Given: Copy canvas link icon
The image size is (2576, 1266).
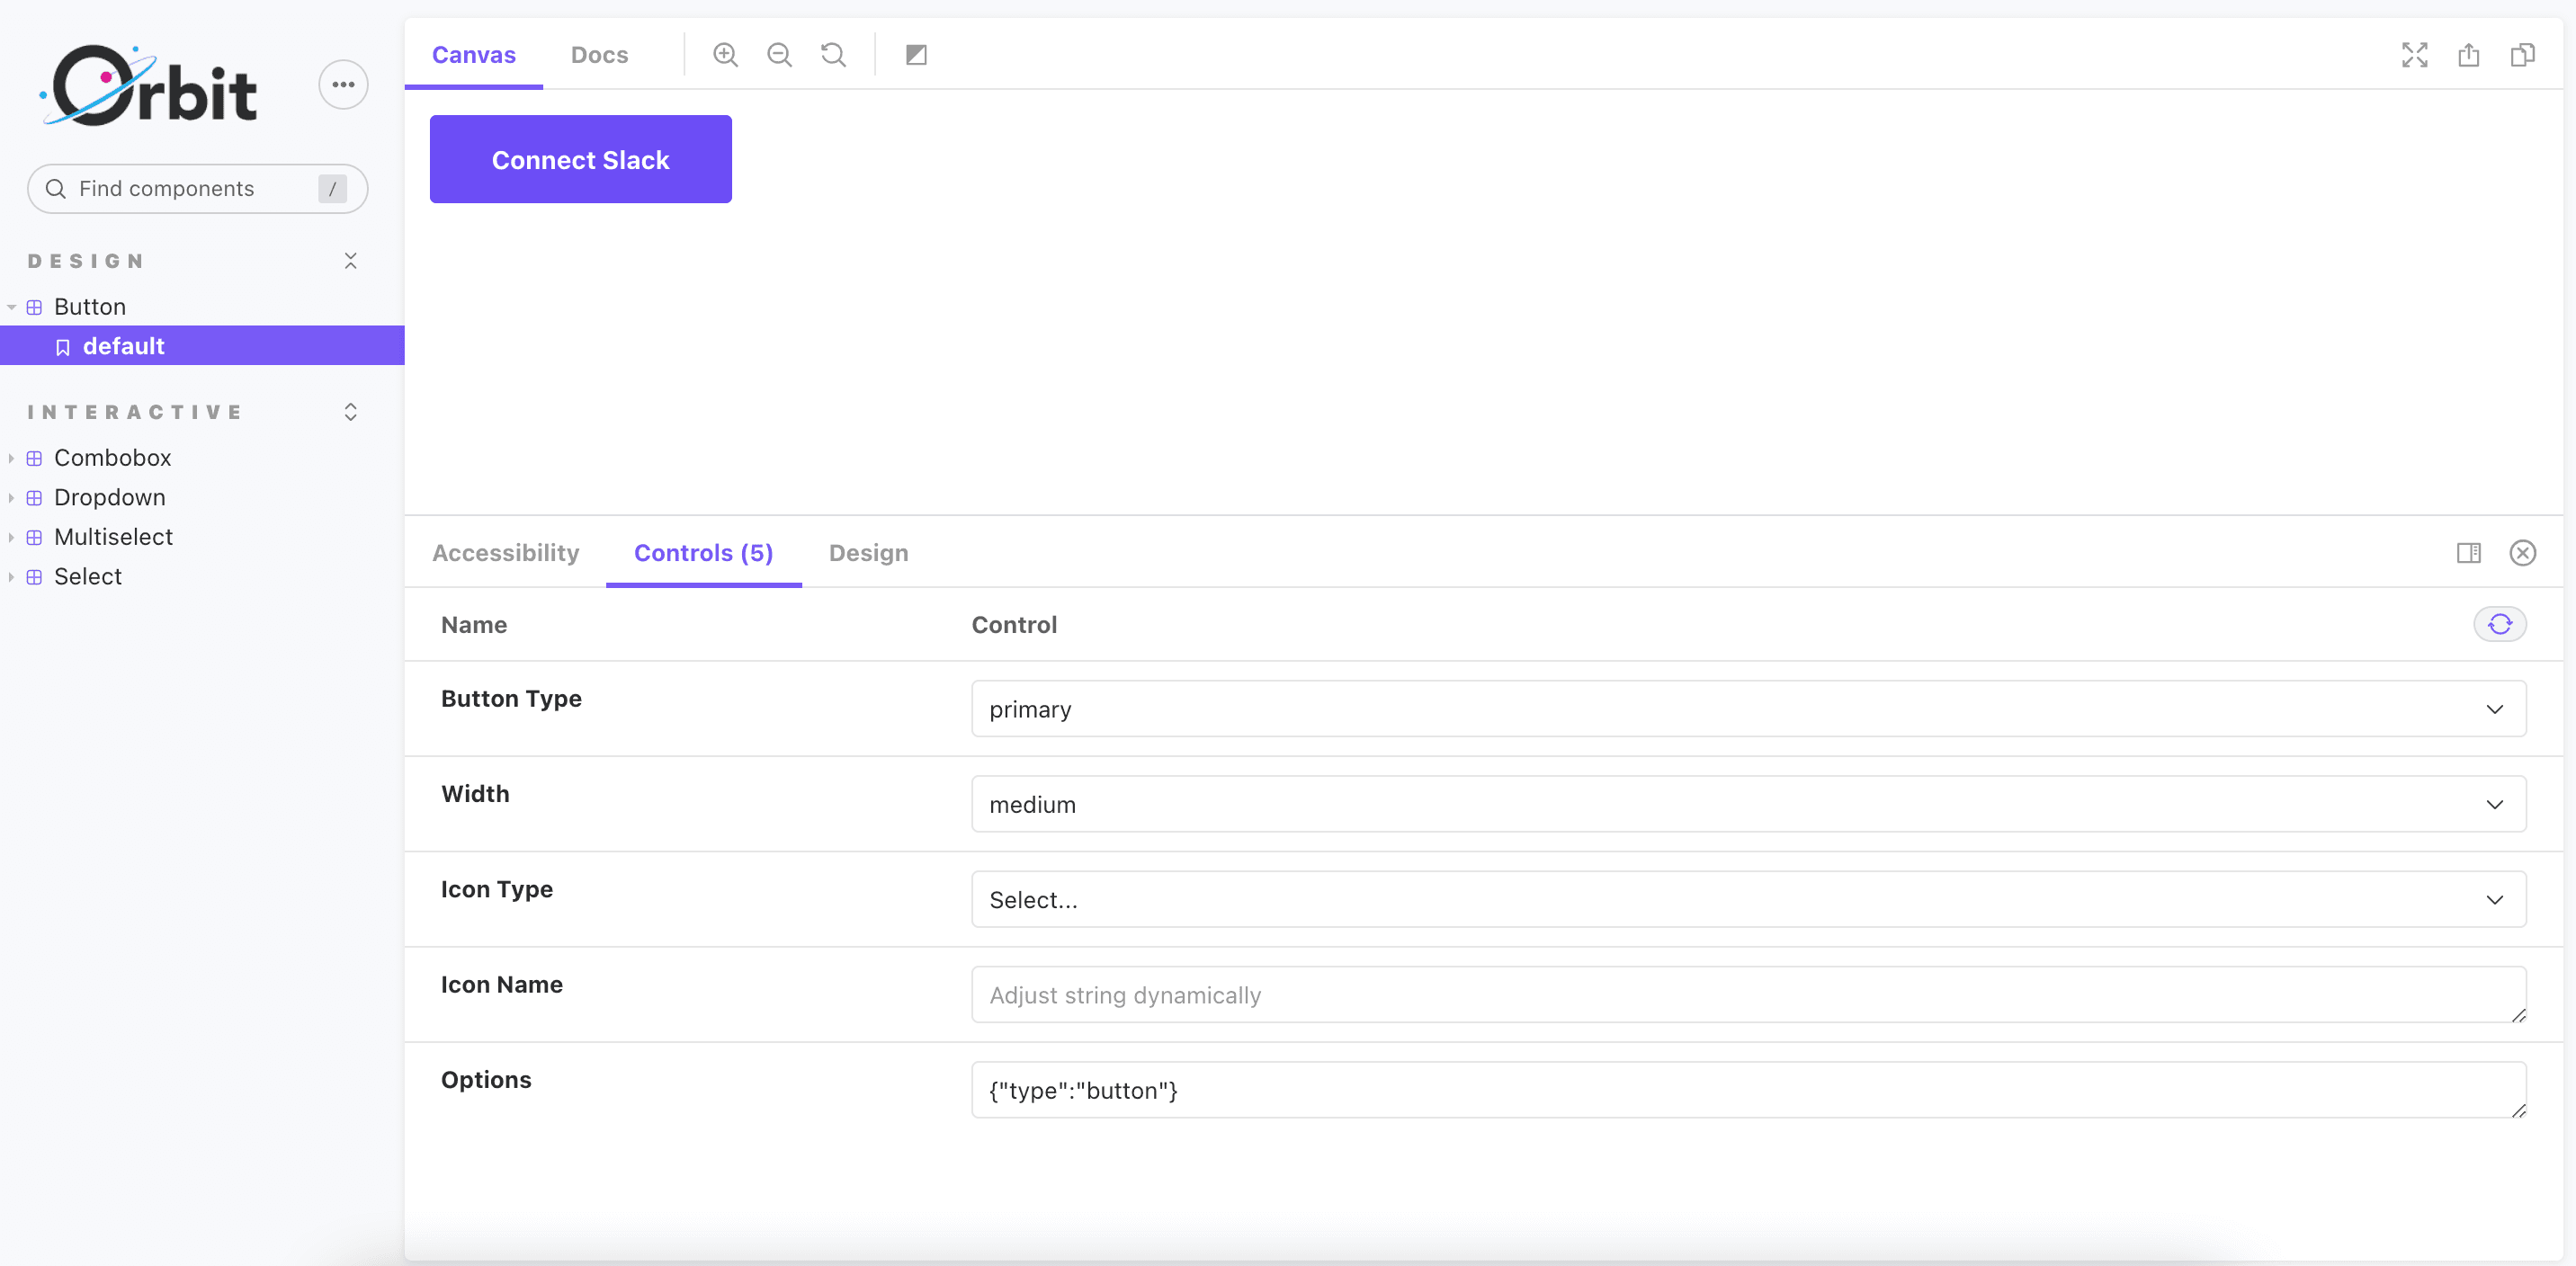Looking at the screenshot, I should coord(2522,55).
